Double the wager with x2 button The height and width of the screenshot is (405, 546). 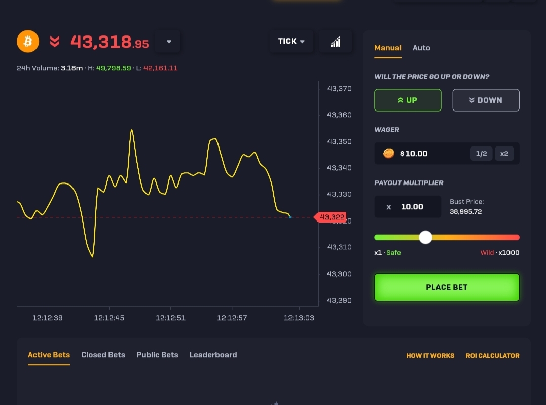(x=504, y=153)
